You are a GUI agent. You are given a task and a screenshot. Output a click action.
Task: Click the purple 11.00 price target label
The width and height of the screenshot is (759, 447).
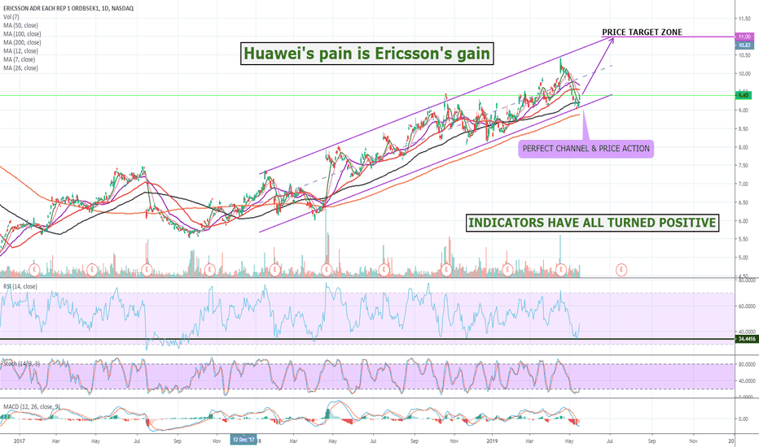744,37
